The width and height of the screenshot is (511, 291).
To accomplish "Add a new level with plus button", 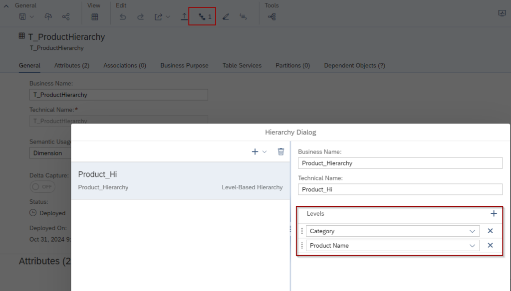I will pos(494,214).
